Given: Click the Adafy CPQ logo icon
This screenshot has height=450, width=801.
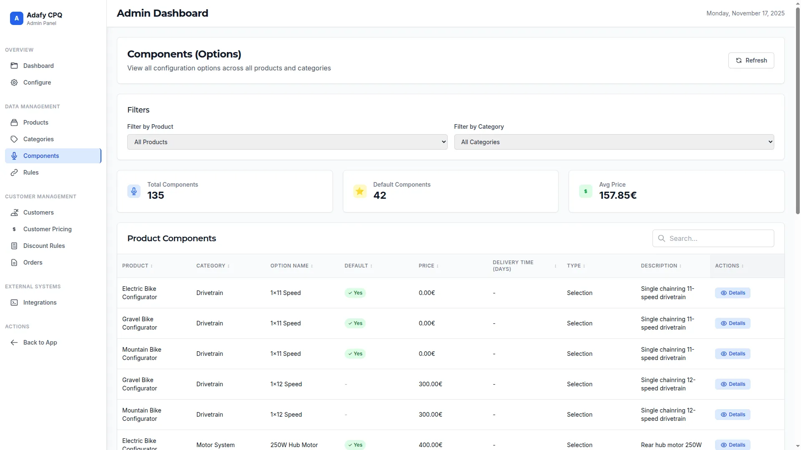Looking at the screenshot, I should tap(16, 18).
